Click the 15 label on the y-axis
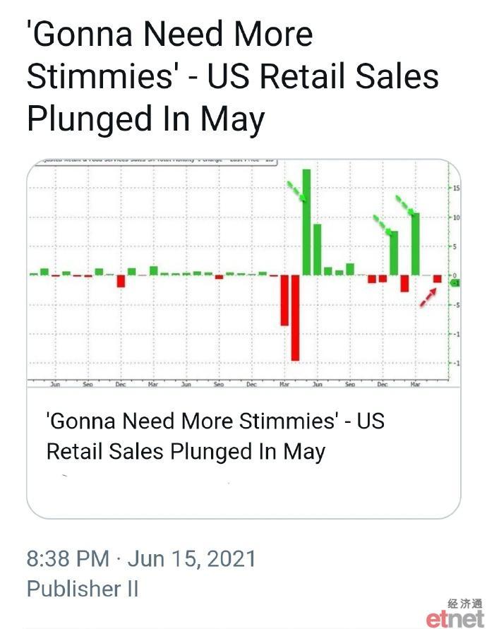 coord(457,188)
